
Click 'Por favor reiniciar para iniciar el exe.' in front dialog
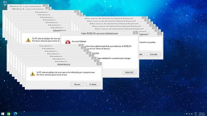[x=52, y=75]
